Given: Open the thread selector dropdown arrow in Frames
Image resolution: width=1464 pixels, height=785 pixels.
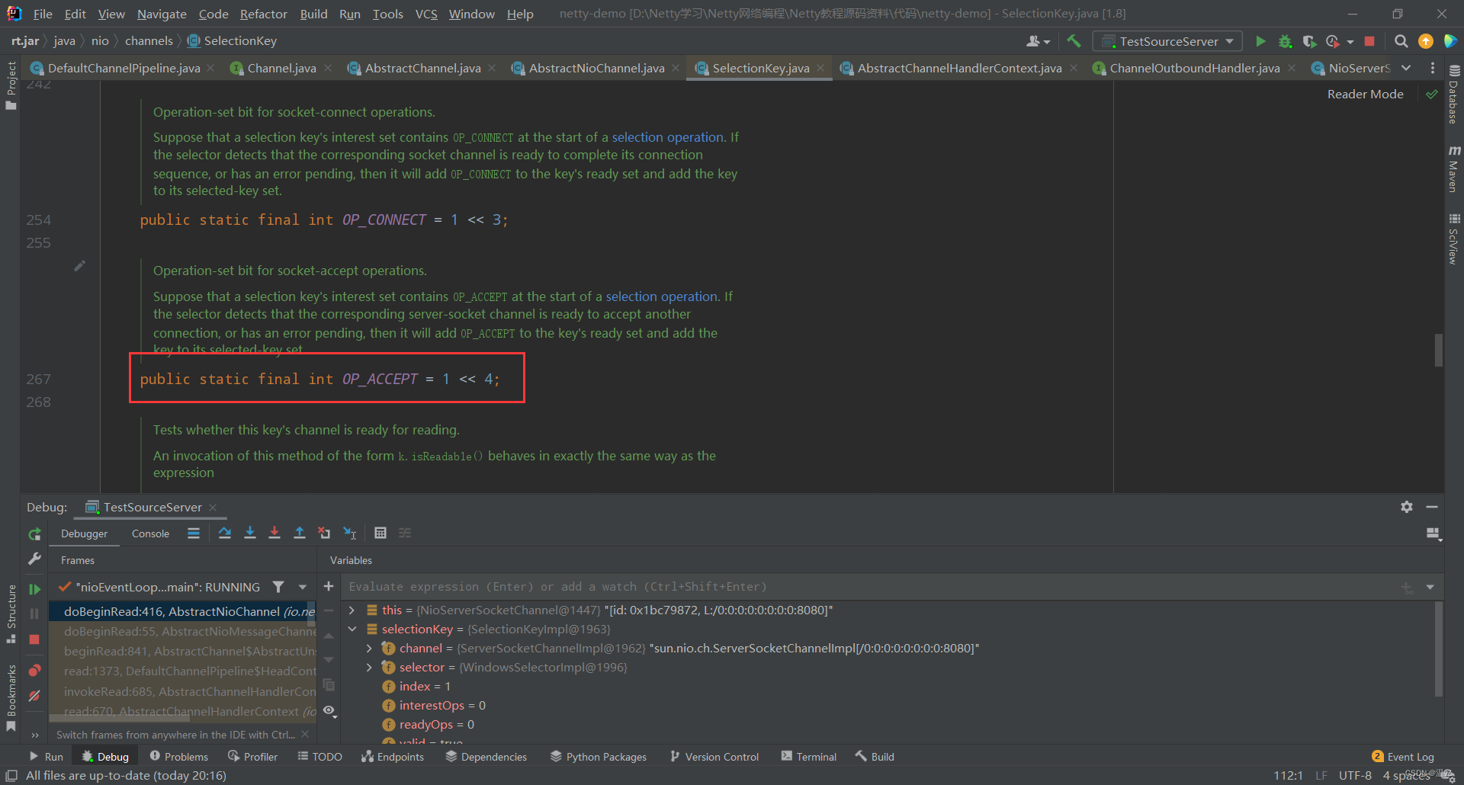Looking at the screenshot, I should (303, 587).
